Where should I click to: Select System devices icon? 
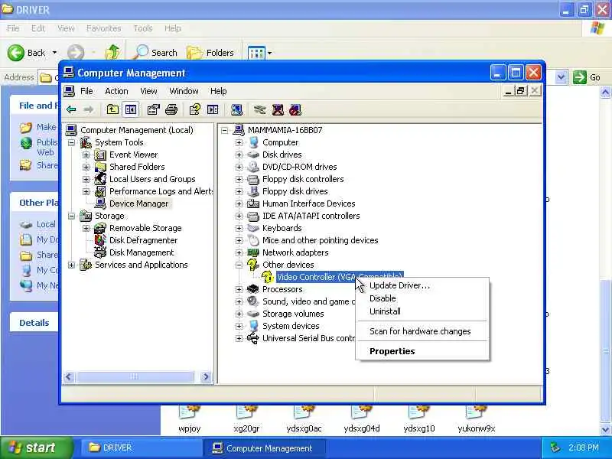[x=254, y=326]
